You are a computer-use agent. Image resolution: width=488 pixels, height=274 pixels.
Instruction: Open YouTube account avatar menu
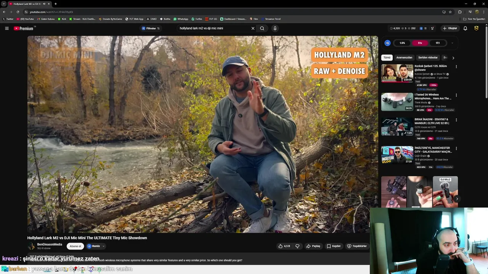[476, 28]
